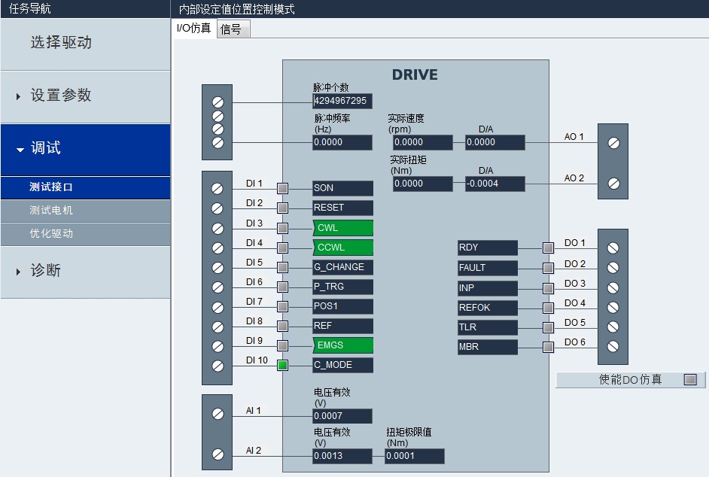This screenshot has height=477, width=709.
Task: Click the INP output signal box
Action: pyautogui.click(x=488, y=288)
